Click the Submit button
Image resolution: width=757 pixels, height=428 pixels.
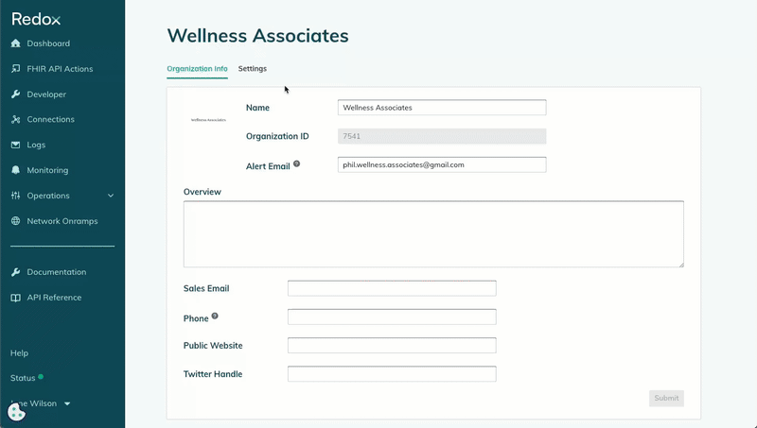click(666, 398)
